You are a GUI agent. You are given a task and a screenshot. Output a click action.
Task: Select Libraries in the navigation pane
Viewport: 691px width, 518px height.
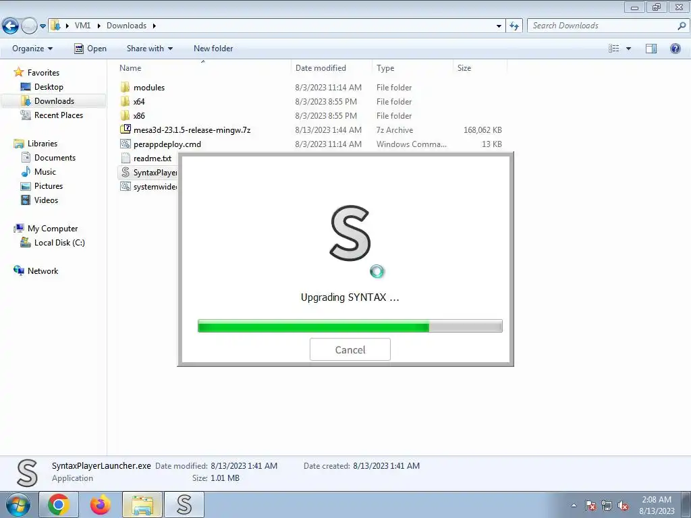tap(43, 143)
